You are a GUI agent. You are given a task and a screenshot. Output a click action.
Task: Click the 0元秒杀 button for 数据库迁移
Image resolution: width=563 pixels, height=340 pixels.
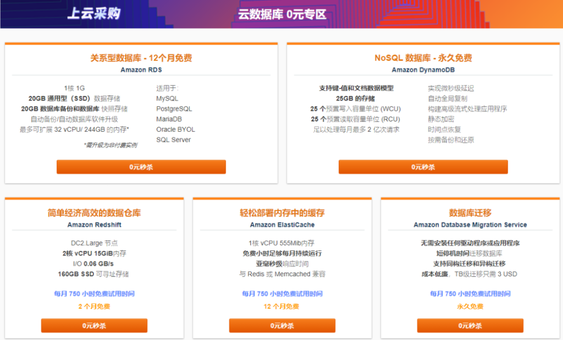click(470, 325)
